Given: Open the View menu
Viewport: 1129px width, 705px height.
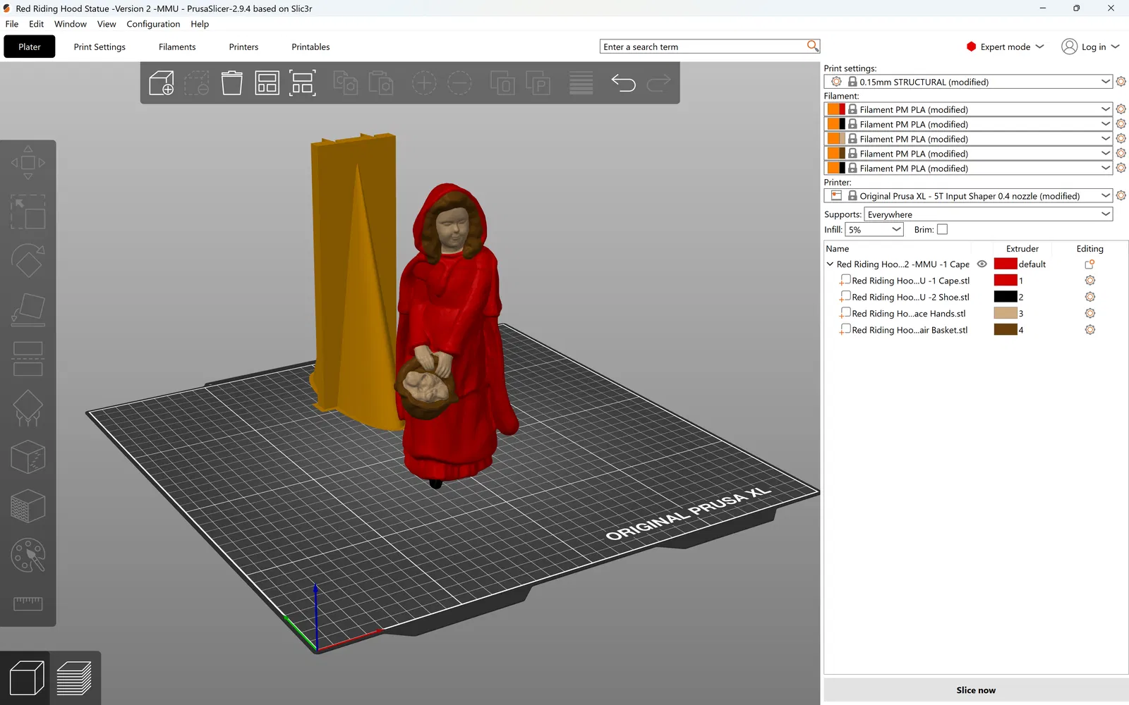Looking at the screenshot, I should pos(107,24).
